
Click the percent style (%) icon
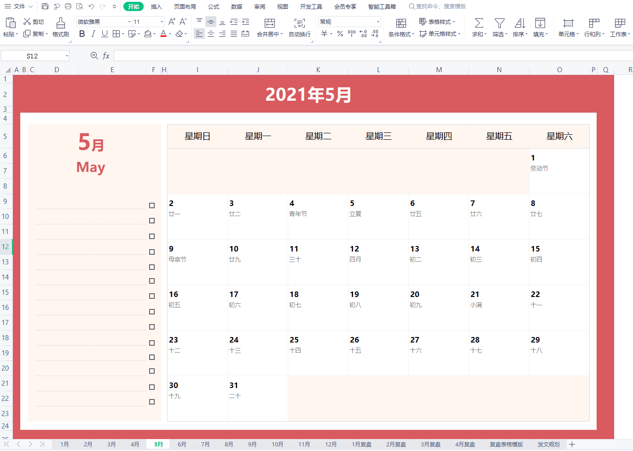point(340,34)
